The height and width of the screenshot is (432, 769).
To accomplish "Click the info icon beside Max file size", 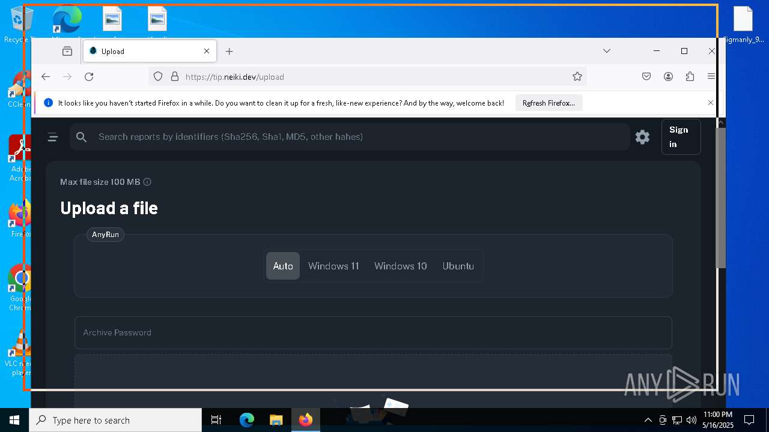I will (x=147, y=182).
